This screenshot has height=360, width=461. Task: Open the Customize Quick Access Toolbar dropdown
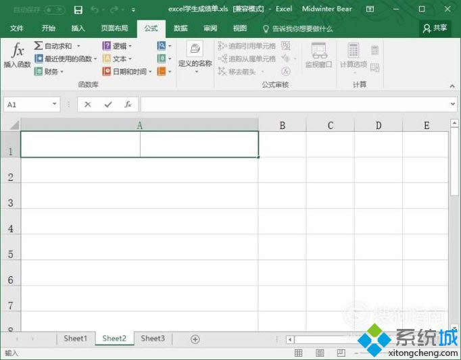tap(133, 10)
